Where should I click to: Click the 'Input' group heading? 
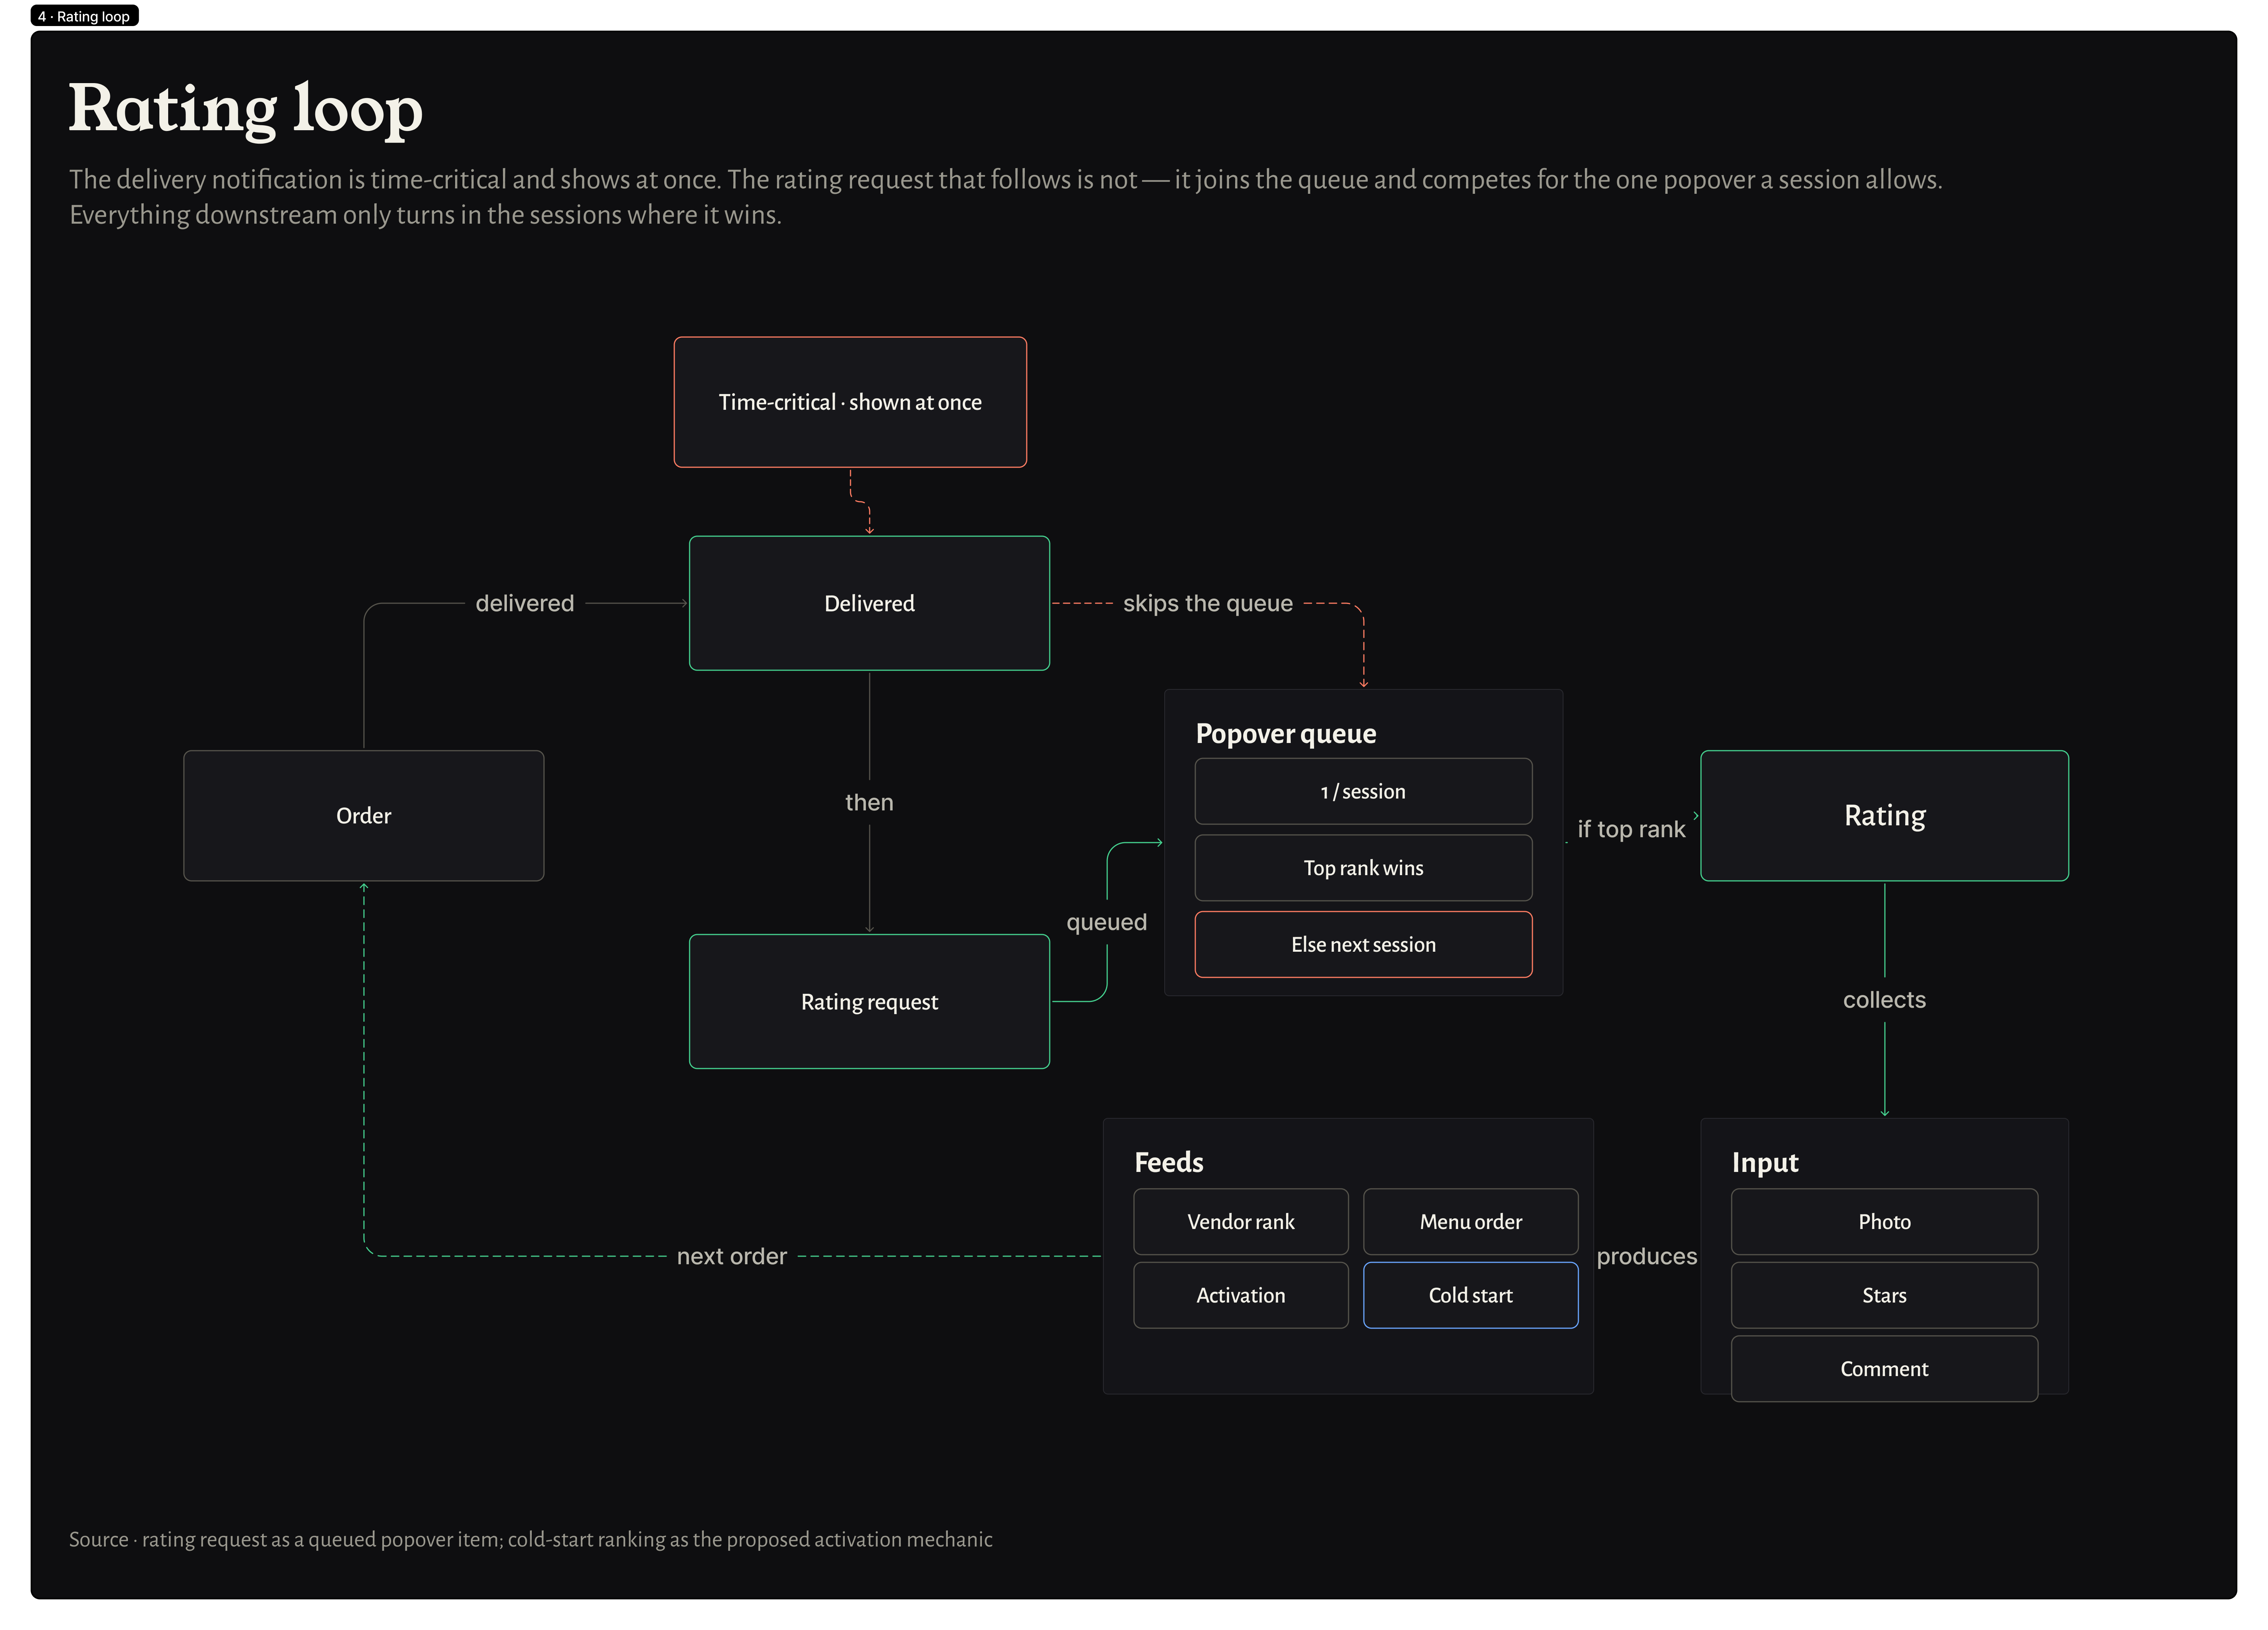[x=1765, y=1162]
